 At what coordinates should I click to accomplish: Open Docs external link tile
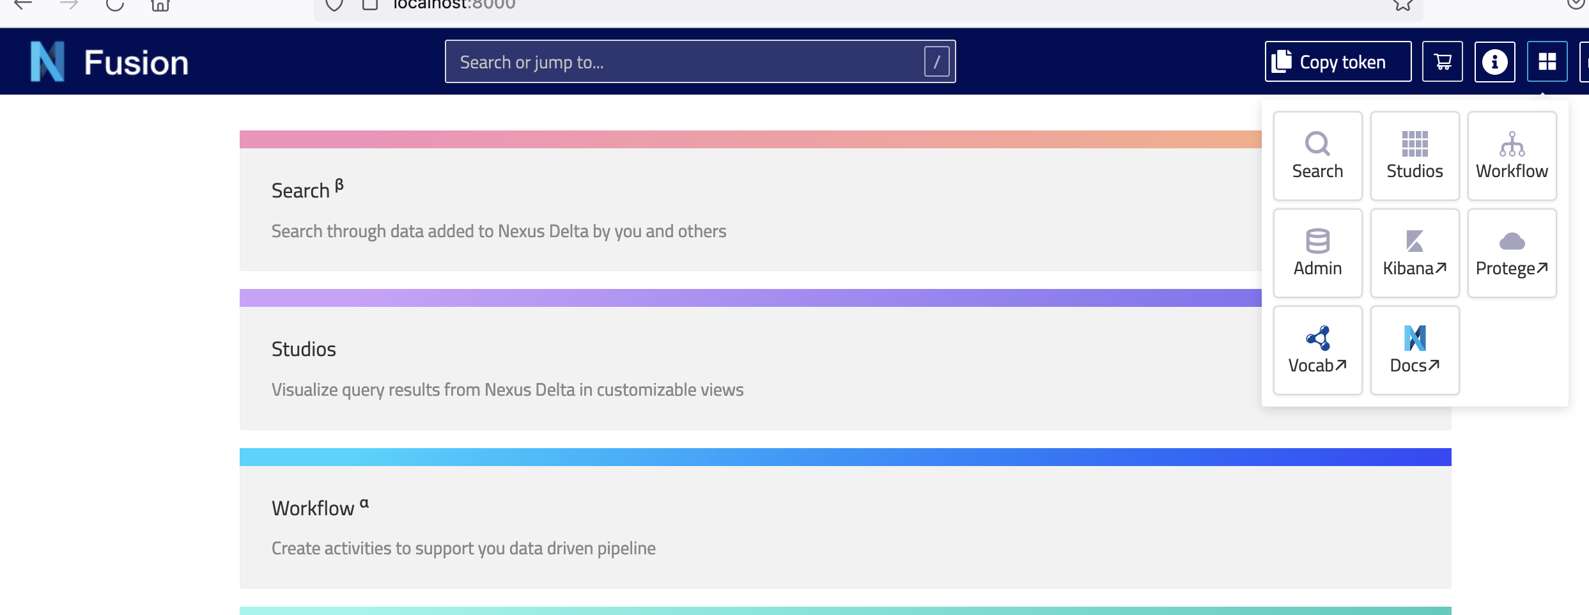click(1415, 350)
